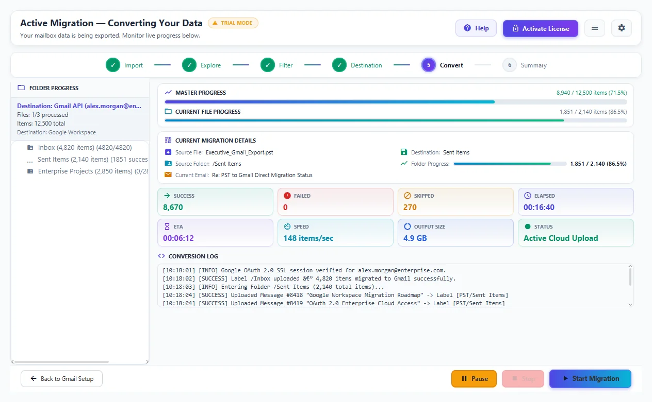Click the Conversion Log code icon

point(161,256)
